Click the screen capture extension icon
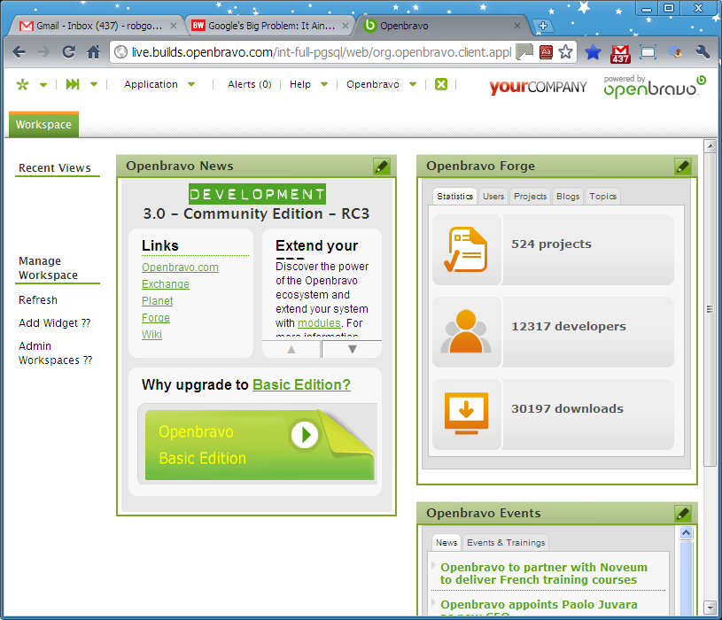722x620 pixels. pyautogui.click(x=648, y=52)
